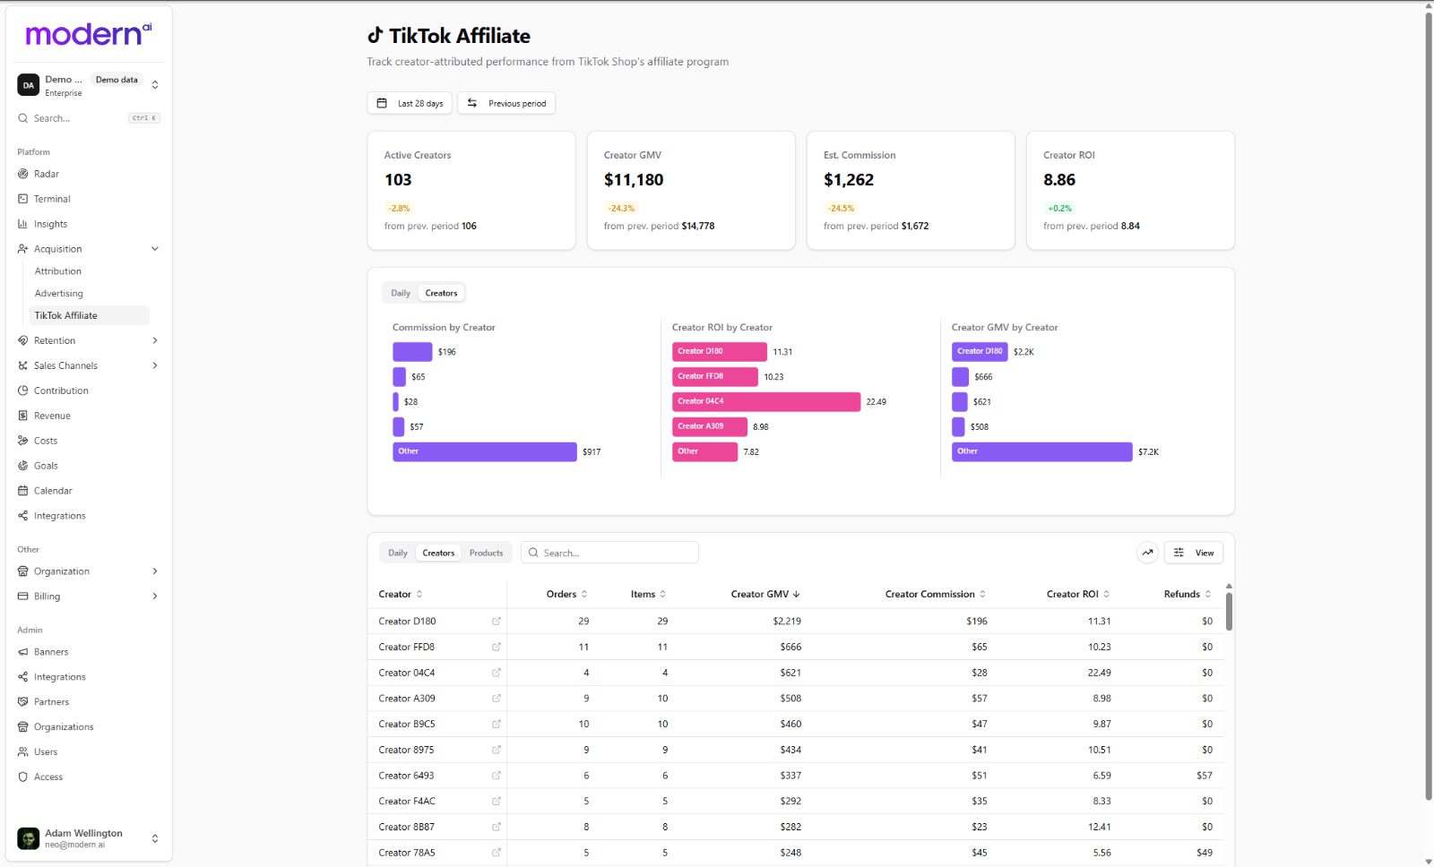Open Calendar in the sidebar

click(53, 491)
